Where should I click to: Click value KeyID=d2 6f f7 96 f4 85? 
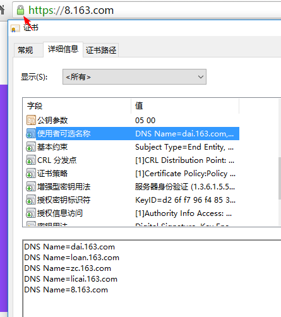pyautogui.click(x=185, y=200)
